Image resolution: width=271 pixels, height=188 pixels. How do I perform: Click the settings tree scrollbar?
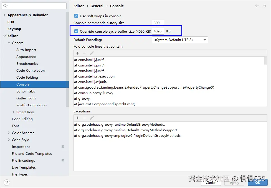[x=67, y=59]
